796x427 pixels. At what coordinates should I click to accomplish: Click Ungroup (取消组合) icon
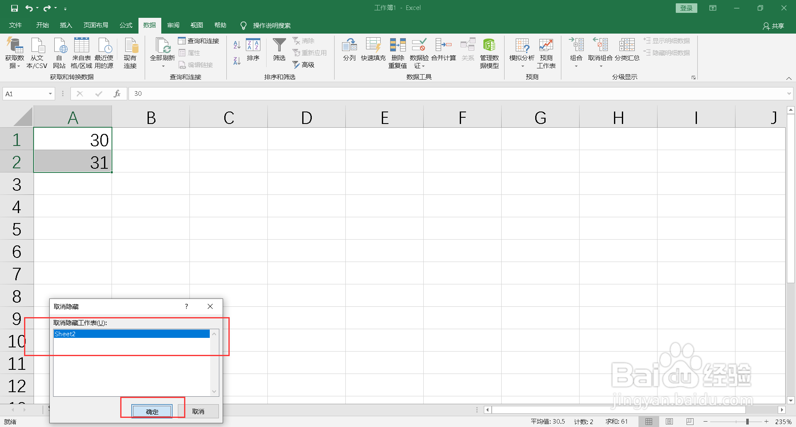[600, 45]
